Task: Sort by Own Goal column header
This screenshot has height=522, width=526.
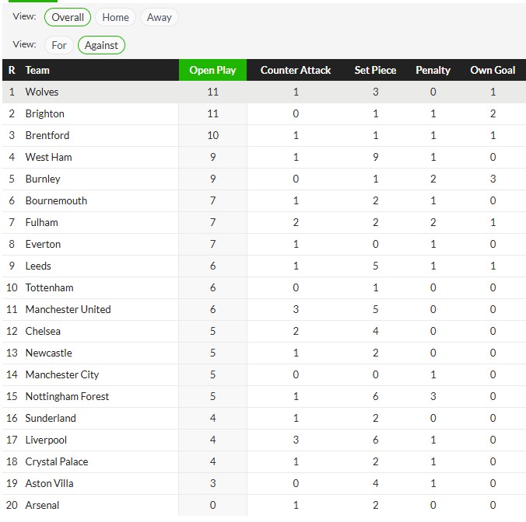Action: 493,70
